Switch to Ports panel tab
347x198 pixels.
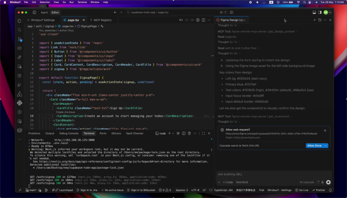103,133
